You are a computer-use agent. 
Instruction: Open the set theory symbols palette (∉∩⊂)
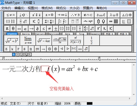[88, 15]
